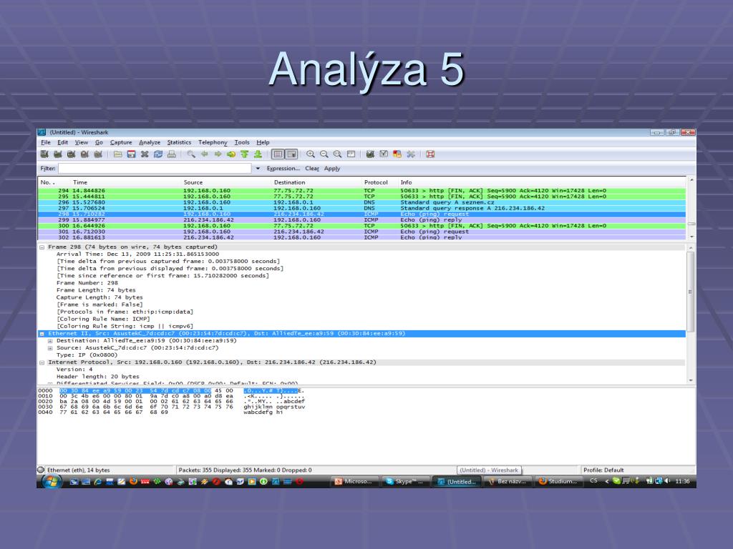Zoom out of the packet text
This screenshot has width=733, height=549.
click(x=324, y=154)
